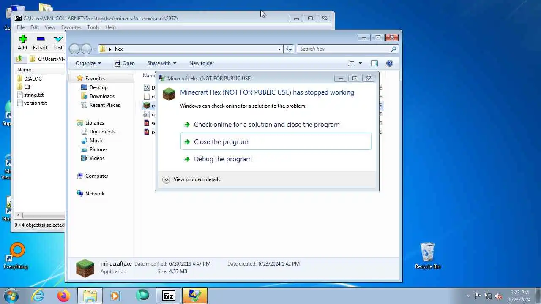
Task: Refresh the hex folder view
Action: (x=289, y=49)
